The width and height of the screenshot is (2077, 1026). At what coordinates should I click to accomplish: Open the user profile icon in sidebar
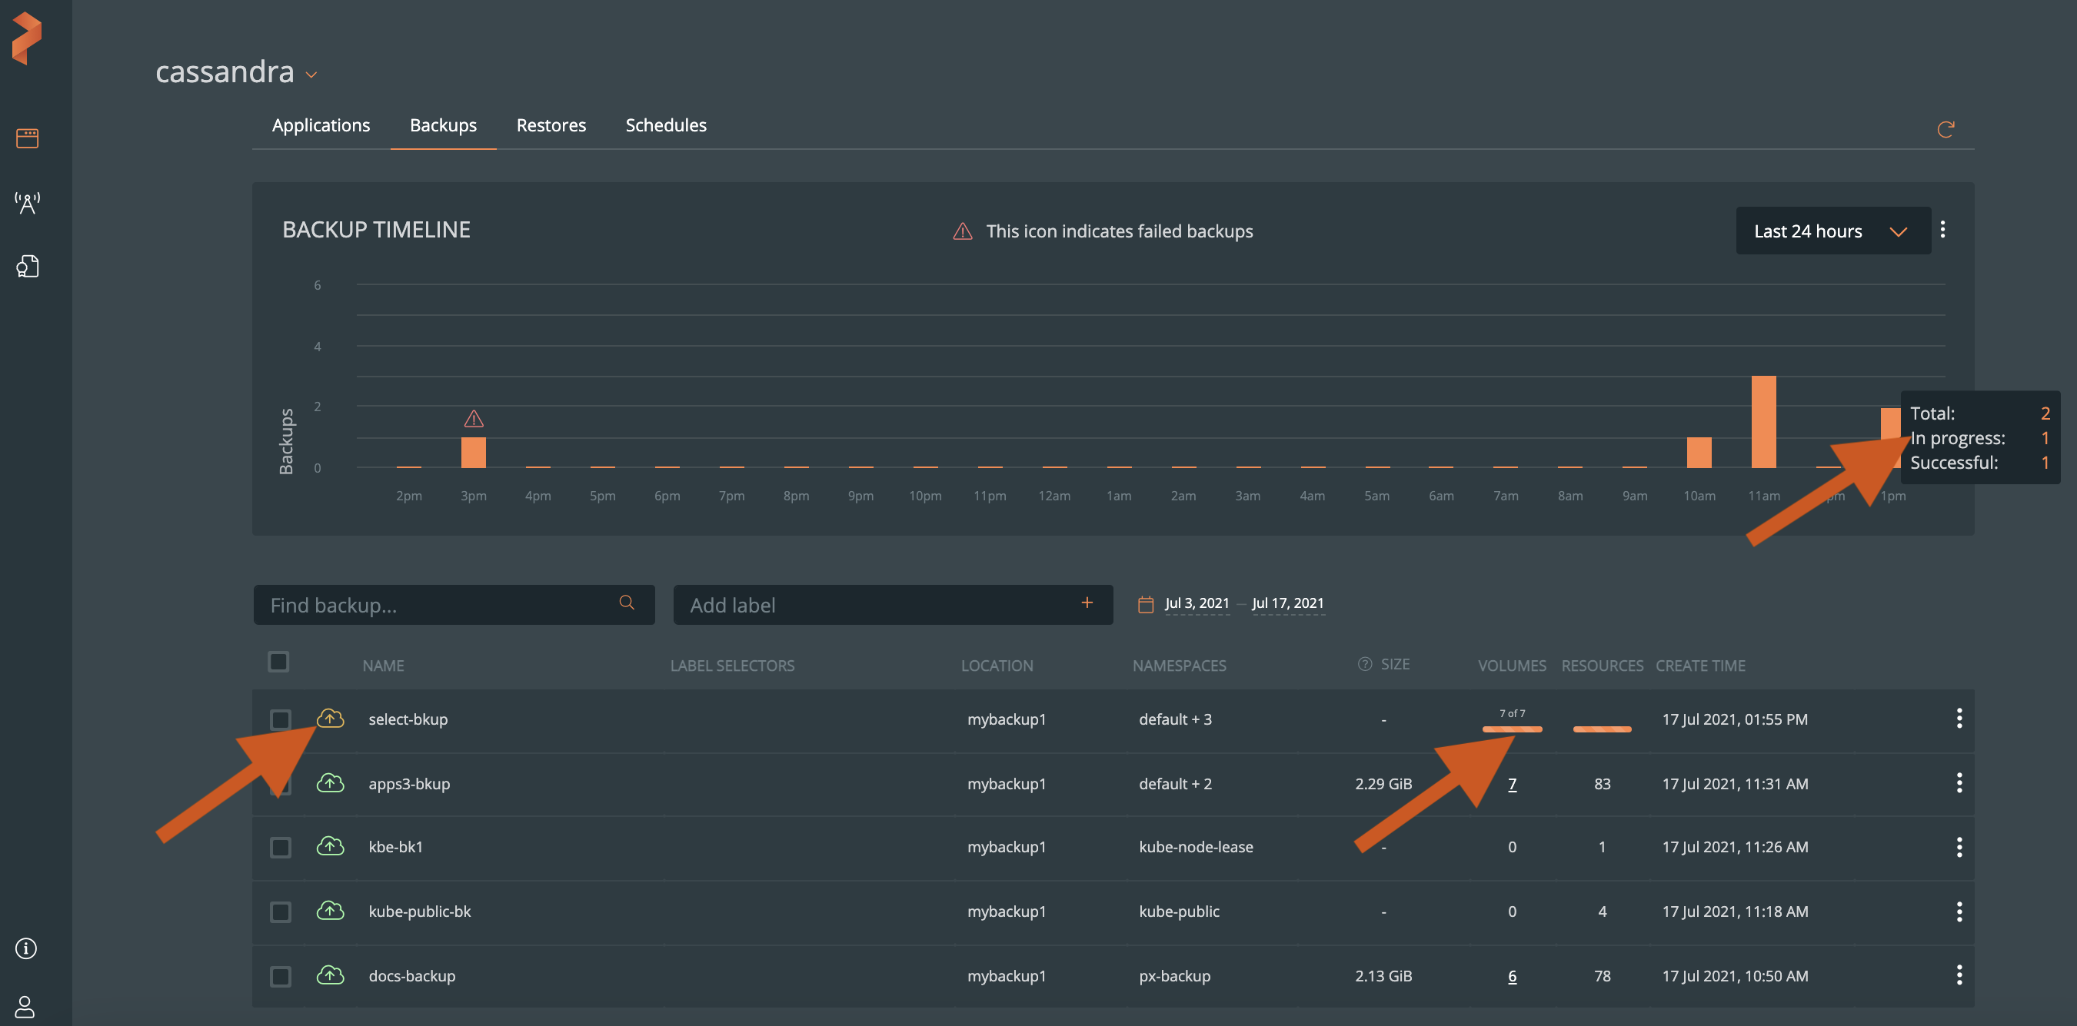(25, 1006)
